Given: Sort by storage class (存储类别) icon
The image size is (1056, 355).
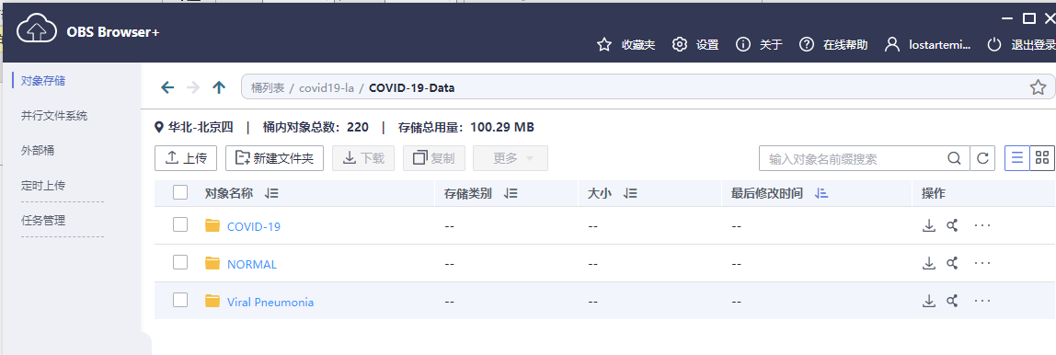Looking at the screenshot, I should coord(511,193).
